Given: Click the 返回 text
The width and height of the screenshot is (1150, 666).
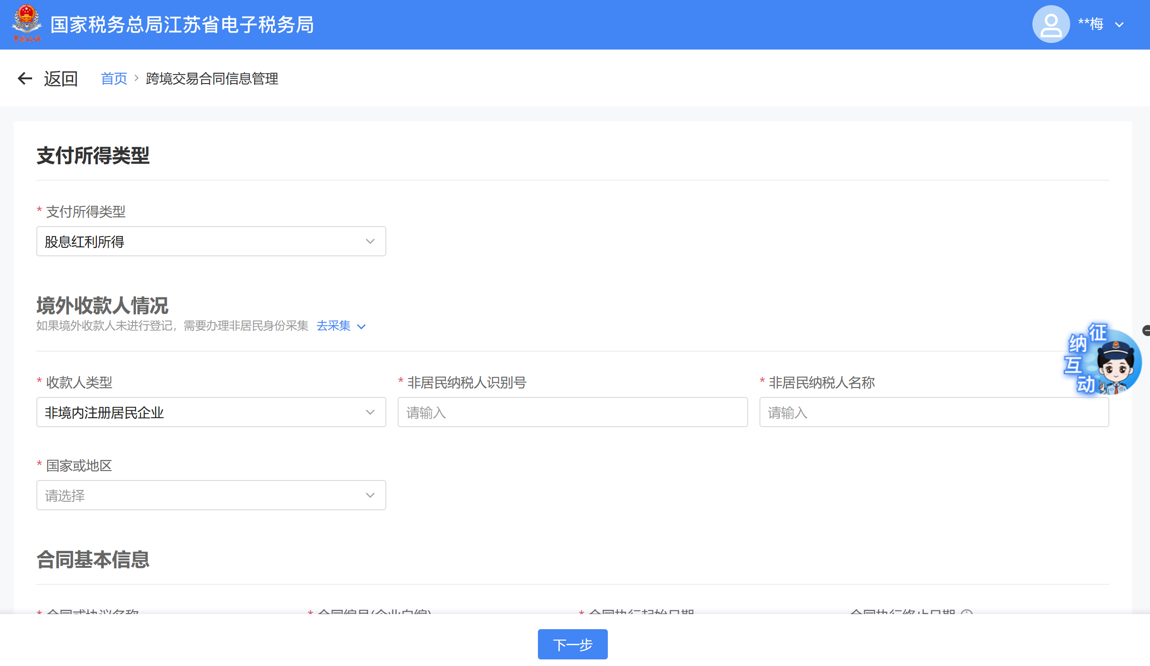Looking at the screenshot, I should [61, 78].
